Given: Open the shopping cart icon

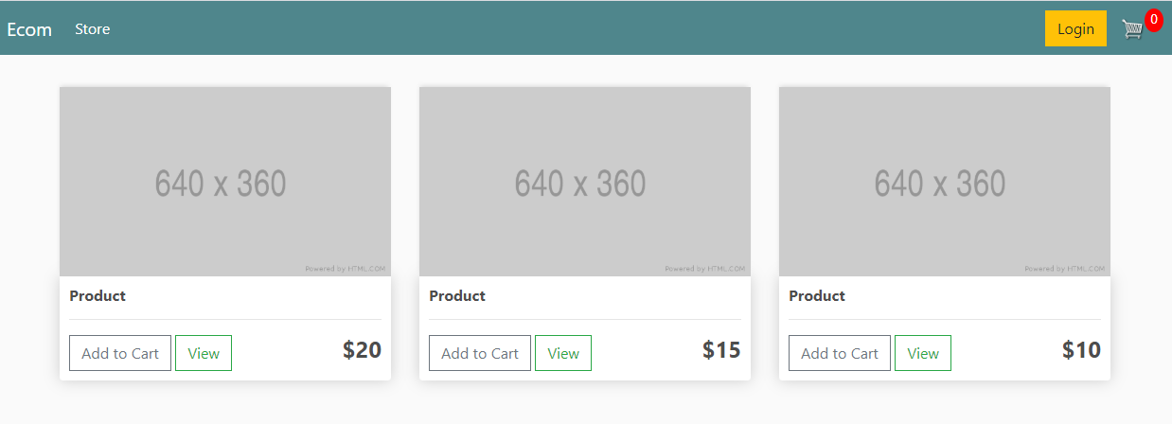Looking at the screenshot, I should (1132, 29).
